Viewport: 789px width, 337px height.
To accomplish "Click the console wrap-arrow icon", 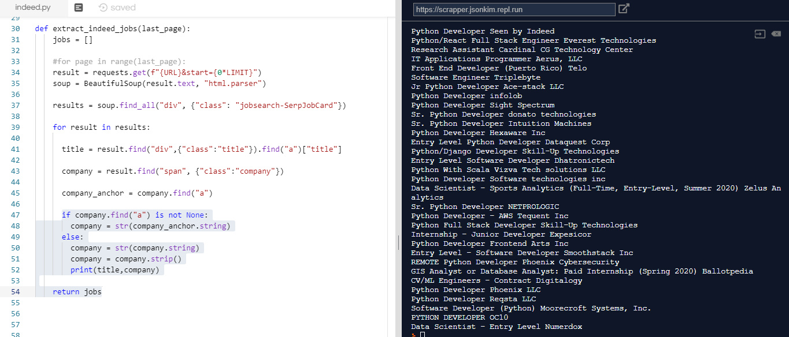I will pos(760,34).
